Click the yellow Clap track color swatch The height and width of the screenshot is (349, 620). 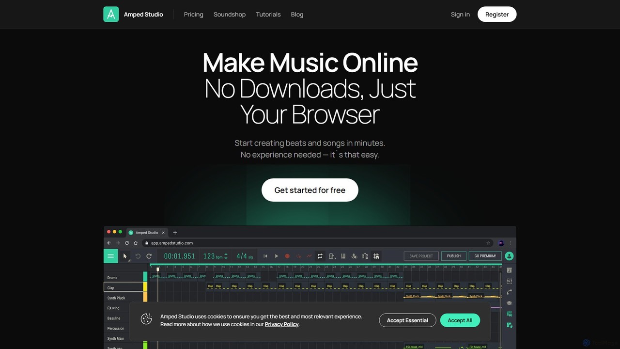[x=145, y=287]
